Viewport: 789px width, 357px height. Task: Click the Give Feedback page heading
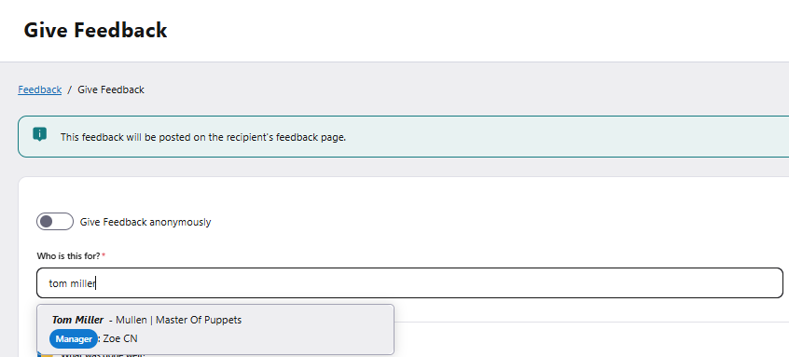click(x=96, y=30)
